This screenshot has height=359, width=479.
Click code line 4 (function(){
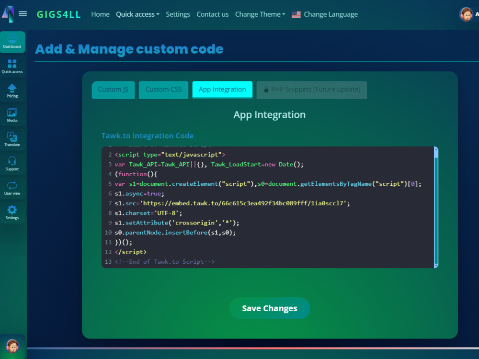click(136, 174)
